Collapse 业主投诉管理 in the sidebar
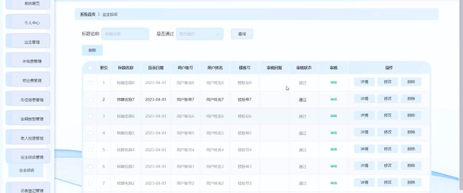Screen dimensions: 463x193 pos(28,157)
